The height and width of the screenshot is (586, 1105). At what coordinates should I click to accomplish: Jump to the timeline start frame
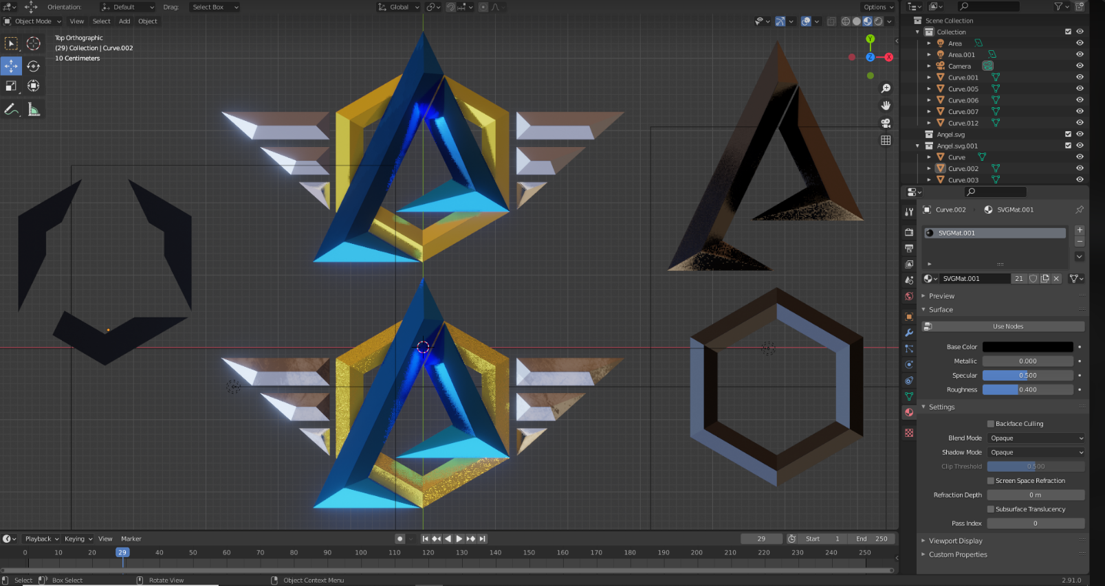pos(425,539)
